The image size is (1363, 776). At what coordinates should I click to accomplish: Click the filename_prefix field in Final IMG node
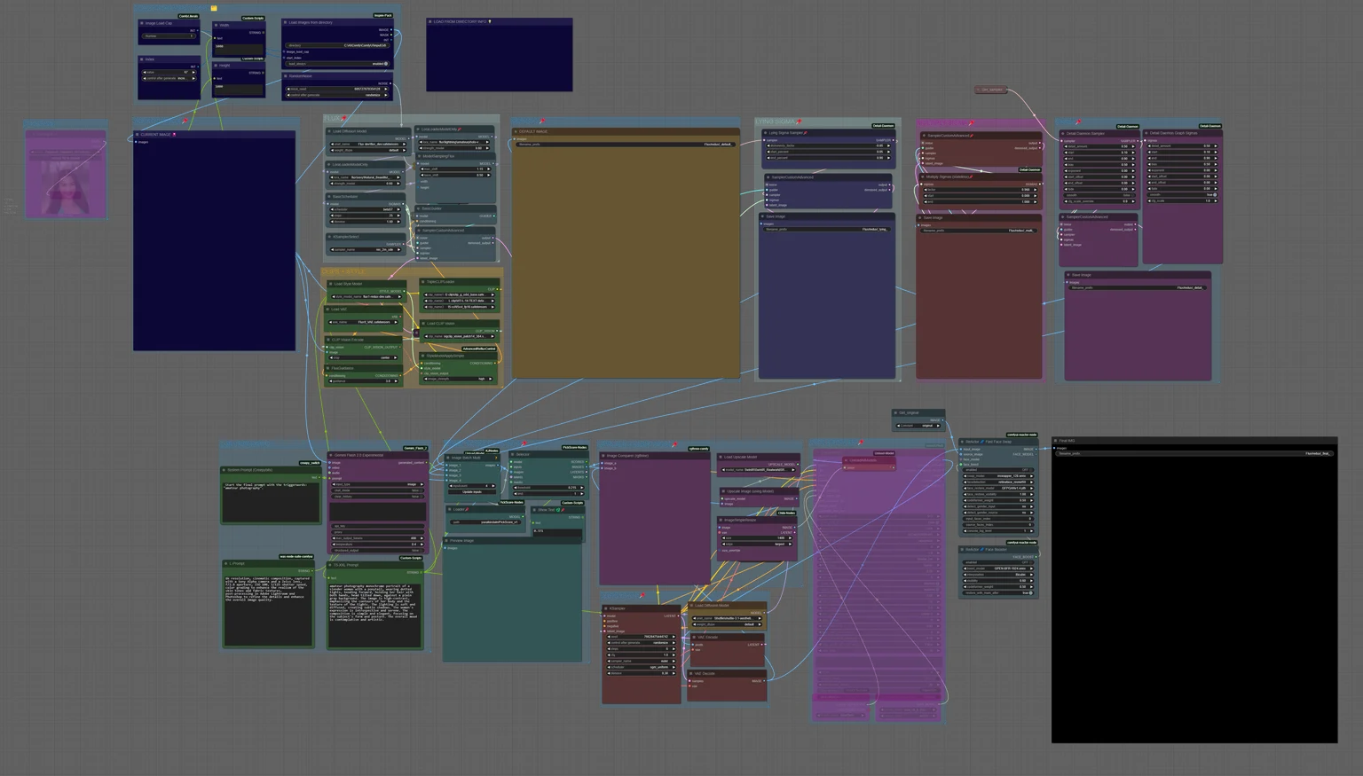click(x=1194, y=453)
